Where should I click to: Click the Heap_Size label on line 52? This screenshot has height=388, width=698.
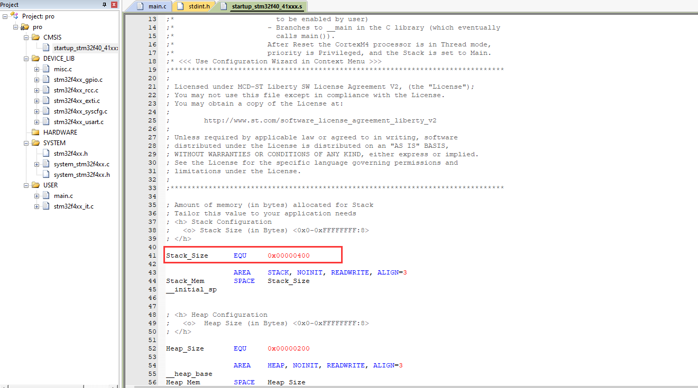point(185,348)
